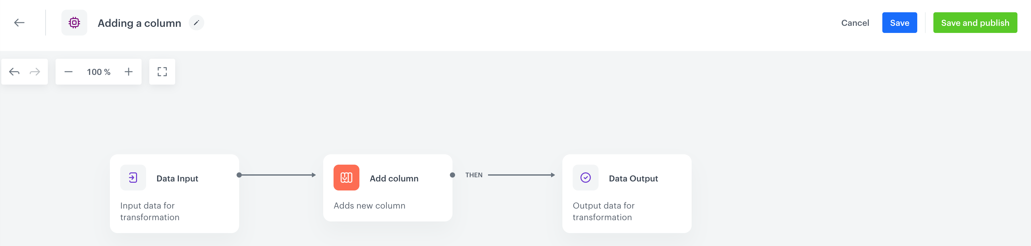The width and height of the screenshot is (1031, 246).
Task: Click the Data Output checkmark icon
Action: tap(586, 177)
